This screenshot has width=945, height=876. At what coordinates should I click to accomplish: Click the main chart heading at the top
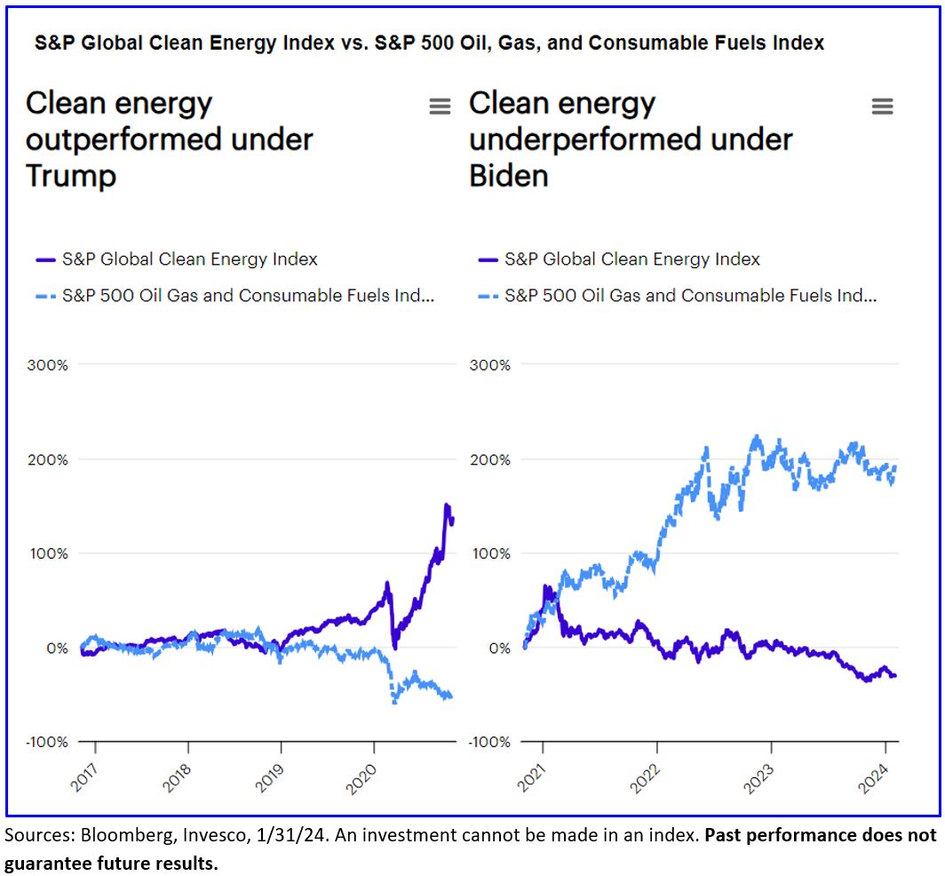click(429, 43)
